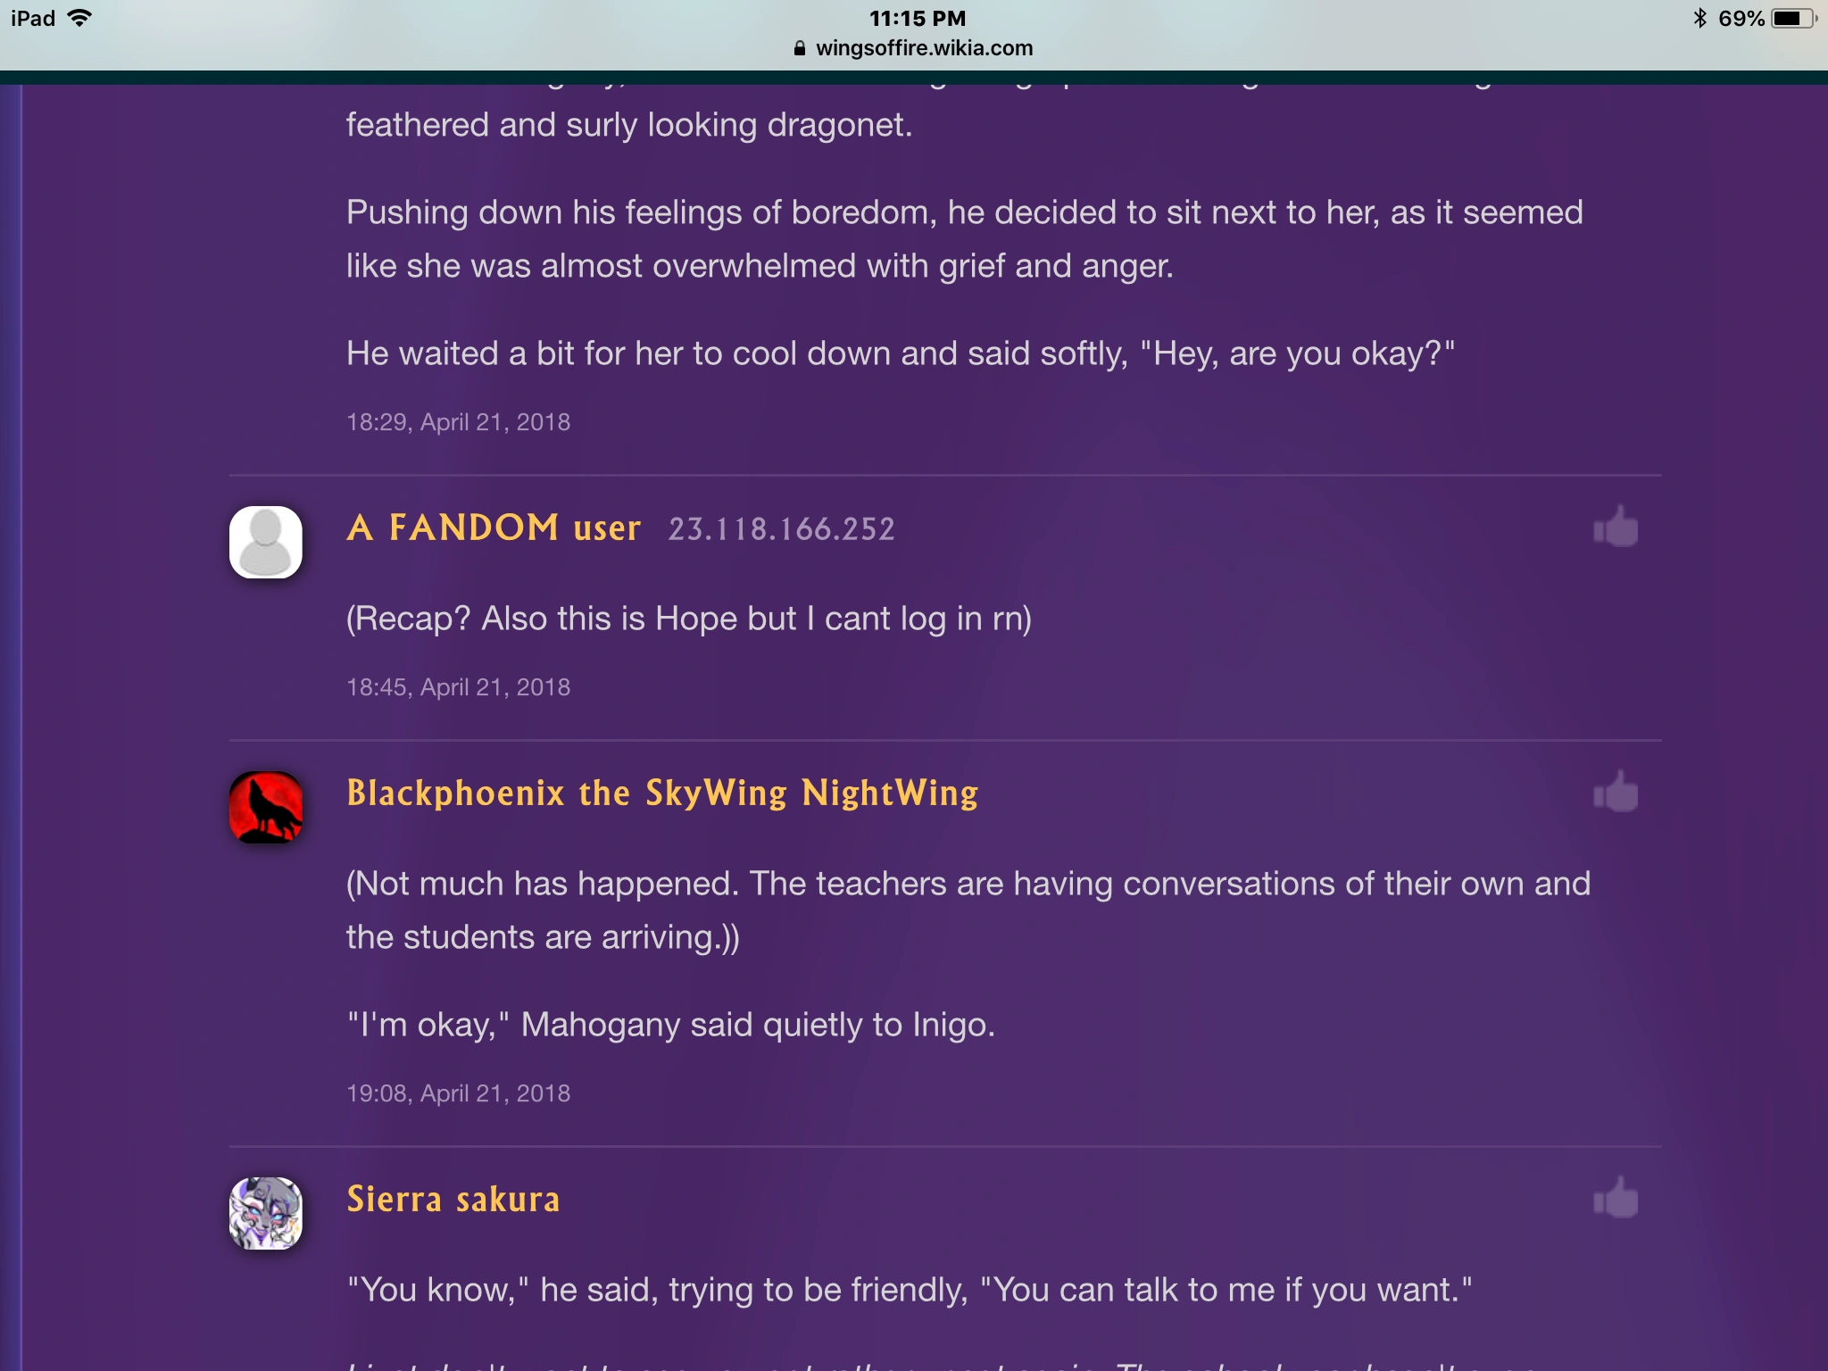Tap the 11:15 PM clock
1828x1371 pixels.
(x=918, y=18)
